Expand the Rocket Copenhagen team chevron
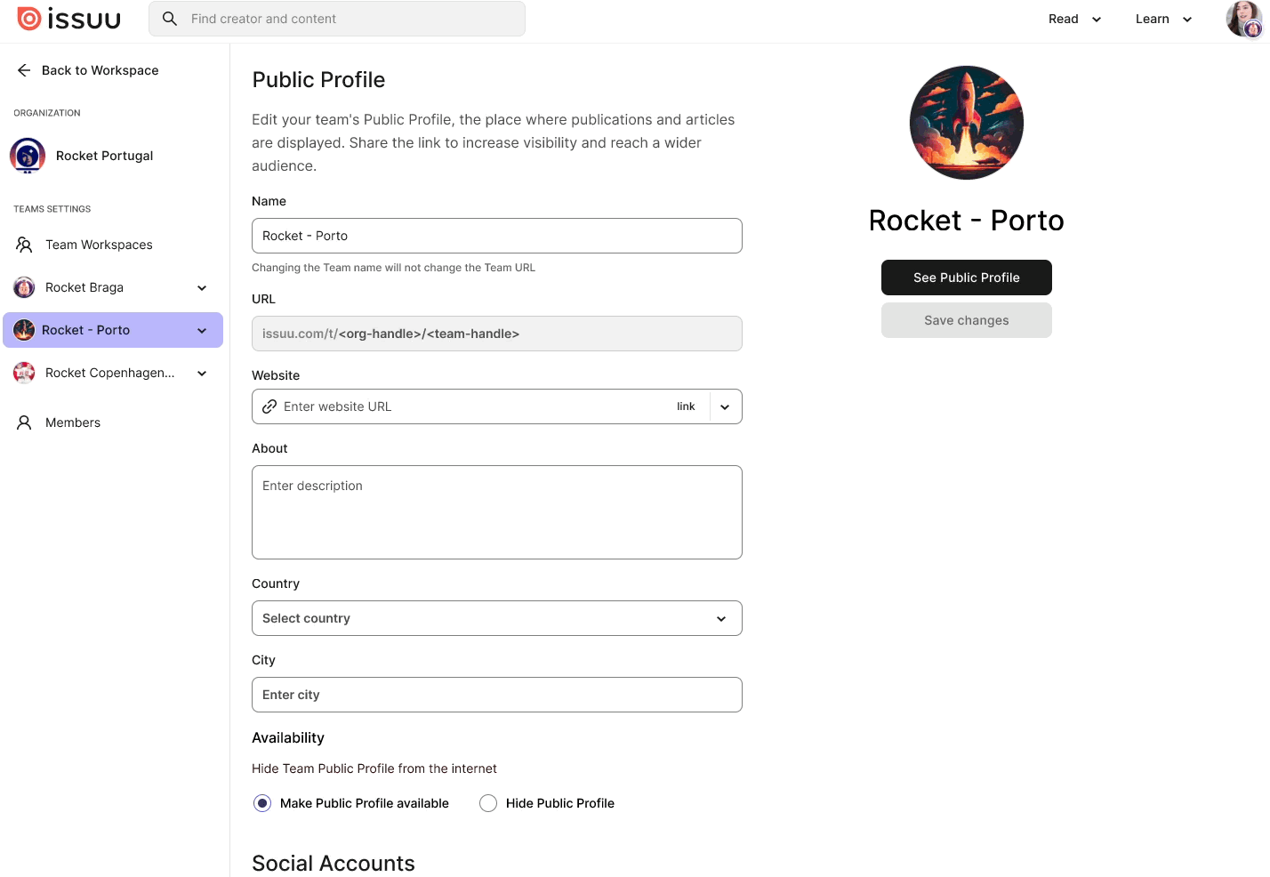1270x877 pixels. coord(202,373)
